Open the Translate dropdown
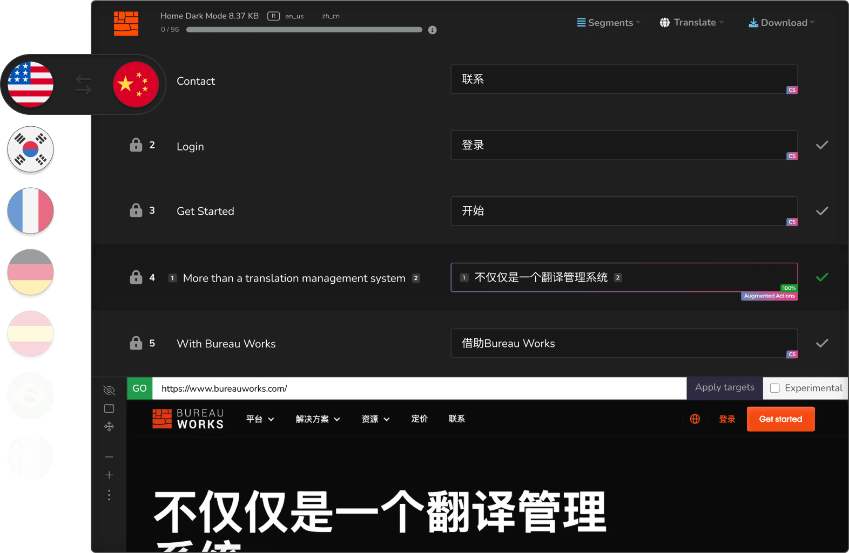The image size is (849, 553). [x=692, y=23]
